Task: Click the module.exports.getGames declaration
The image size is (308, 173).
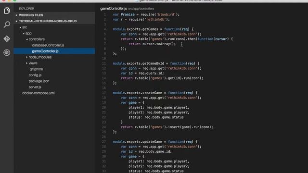Action: click(x=153, y=29)
